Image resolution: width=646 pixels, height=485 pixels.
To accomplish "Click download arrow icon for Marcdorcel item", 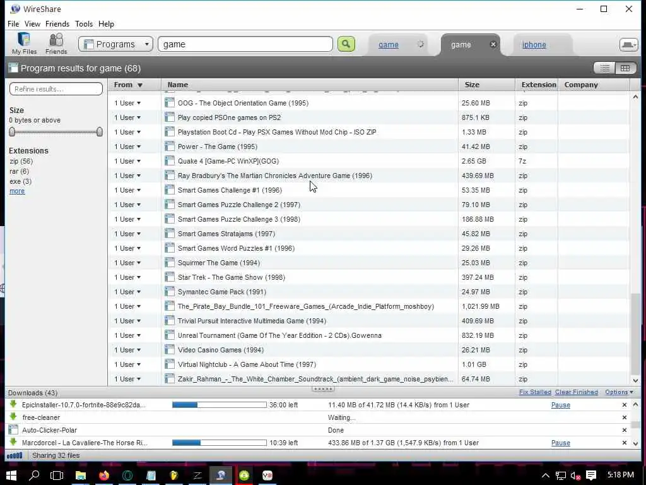I will pos(13,442).
